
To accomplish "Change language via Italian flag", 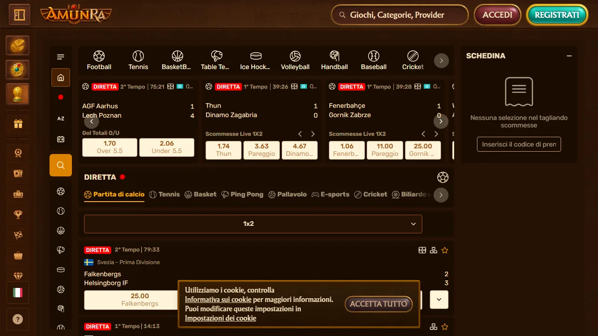I will tap(18, 293).
